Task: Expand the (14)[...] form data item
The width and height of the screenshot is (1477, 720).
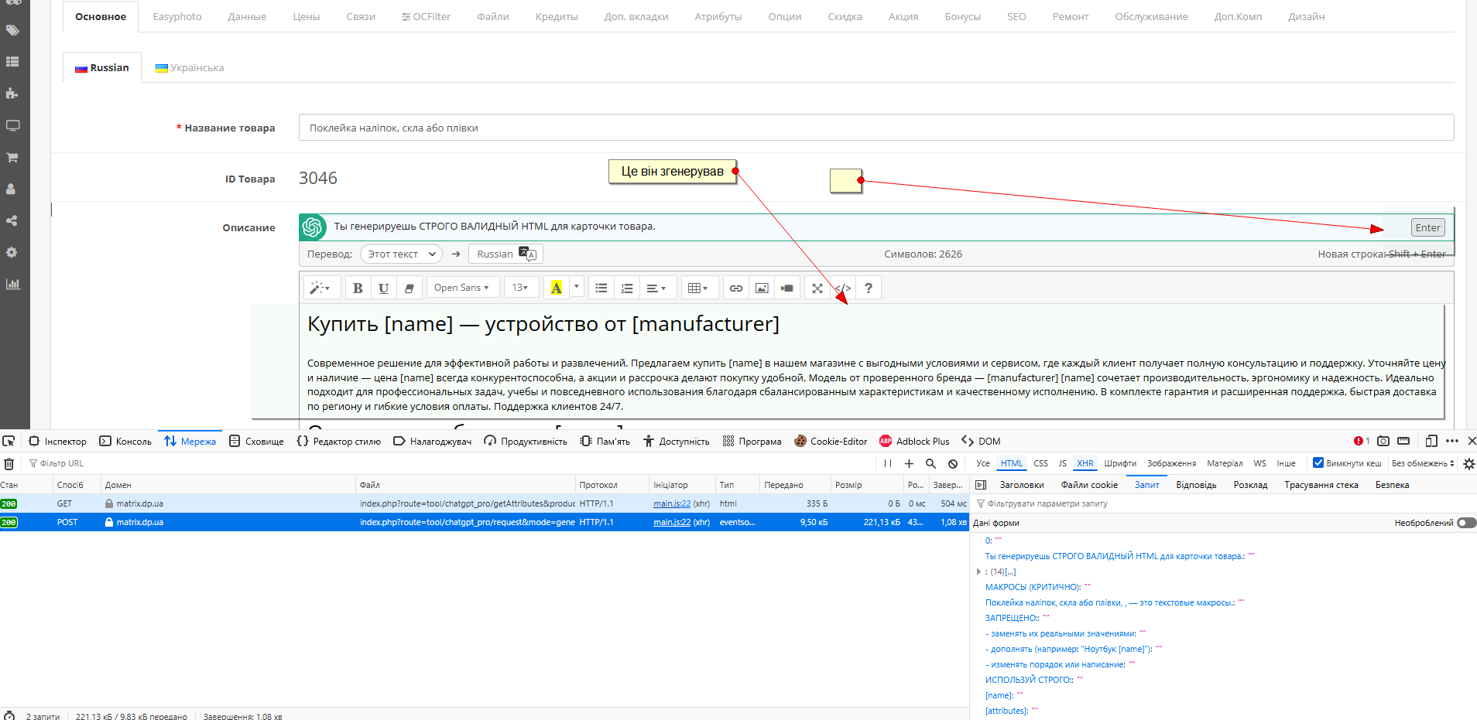Action: pos(978,572)
